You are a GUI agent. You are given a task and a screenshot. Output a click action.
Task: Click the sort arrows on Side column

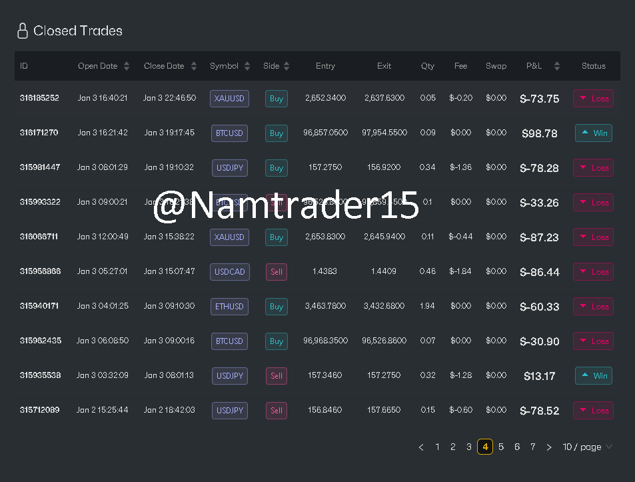point(287,66)
